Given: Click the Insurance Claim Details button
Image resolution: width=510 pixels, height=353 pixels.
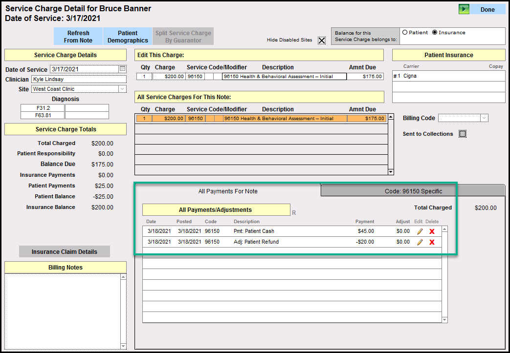Looking at the screenshot, I should [65, 252].
